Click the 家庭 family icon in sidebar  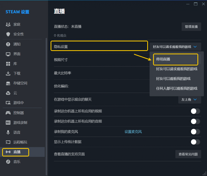(x=8, y=24)
